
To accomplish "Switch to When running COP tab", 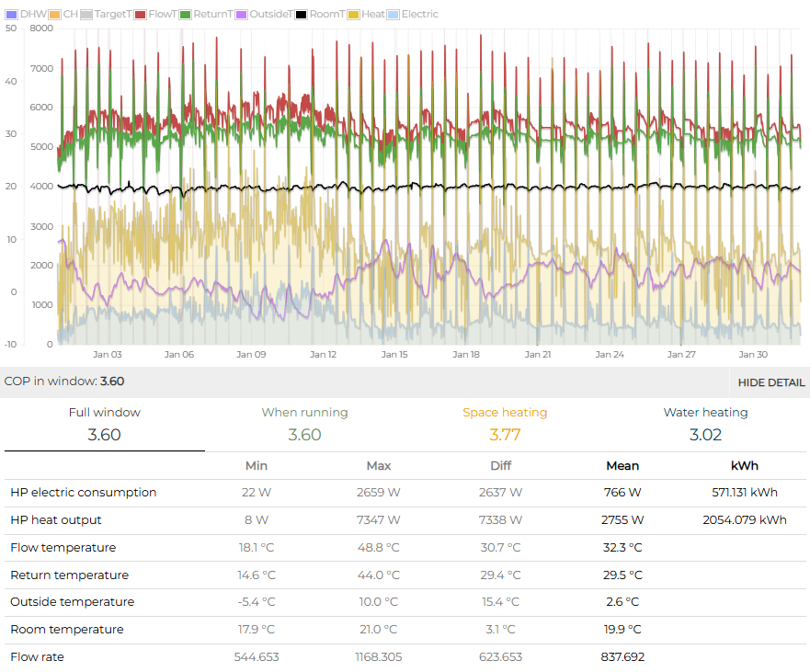I will pos(304,424).
